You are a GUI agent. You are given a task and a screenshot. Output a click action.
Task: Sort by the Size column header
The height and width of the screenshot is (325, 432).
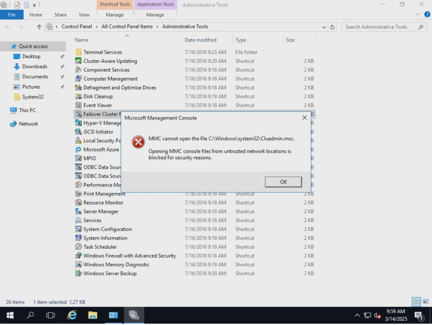pos(290,40)
